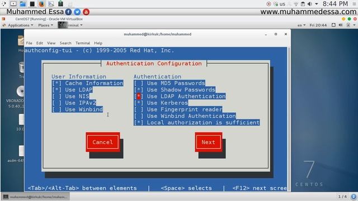Click the CentOS volume icon in top bar

(x=341, y=25)
